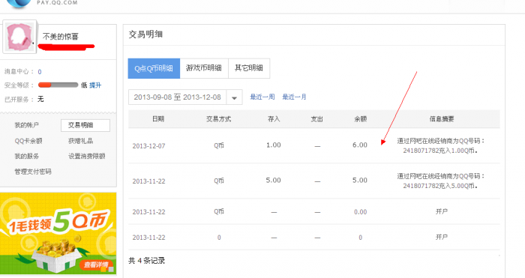Click 查看详情 button on 5Q币 banner
Viewport: 525px width, 278px height.
coord(96,265)
